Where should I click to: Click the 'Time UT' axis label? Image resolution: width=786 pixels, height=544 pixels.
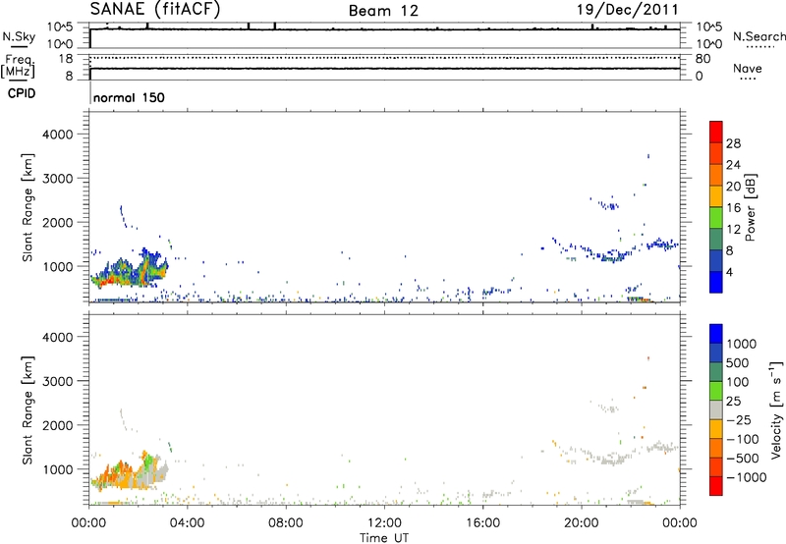tap(384, 538)
